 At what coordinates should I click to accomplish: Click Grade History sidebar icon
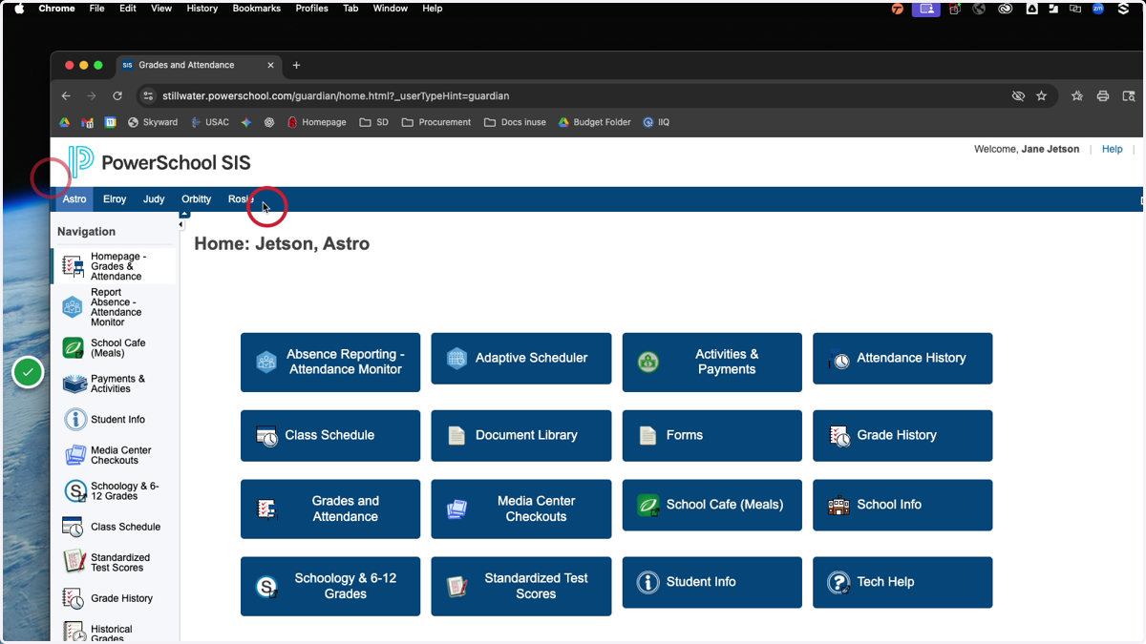click(74, 598)
